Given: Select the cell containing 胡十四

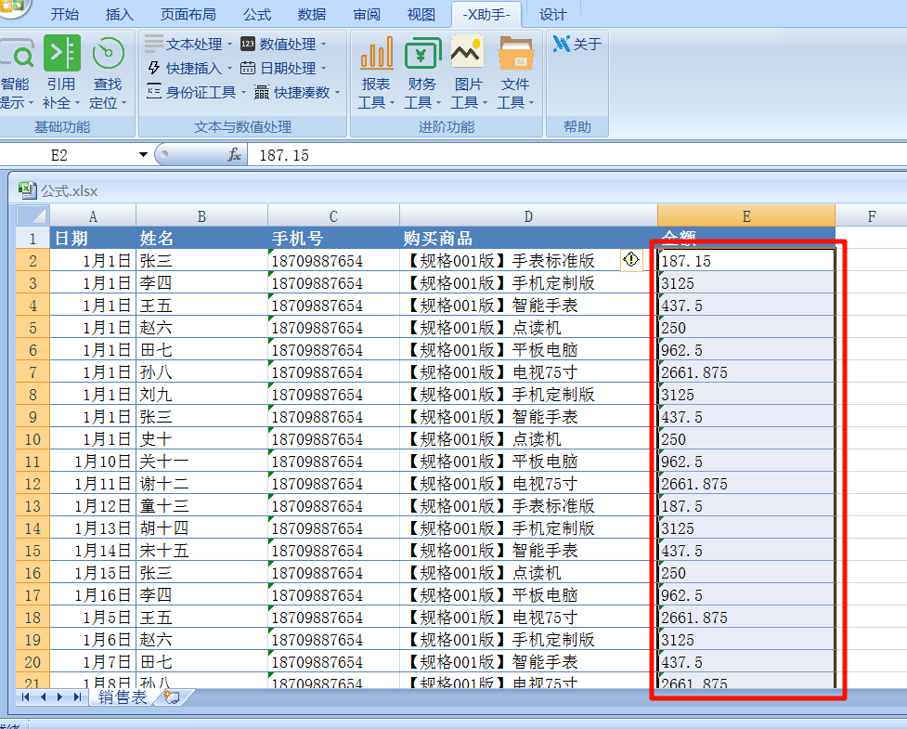Looking at the screenshot, I should [x=201, y=528].
